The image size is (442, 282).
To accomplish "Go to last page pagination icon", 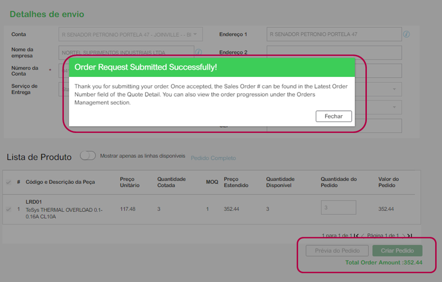I will click(410, 235).
